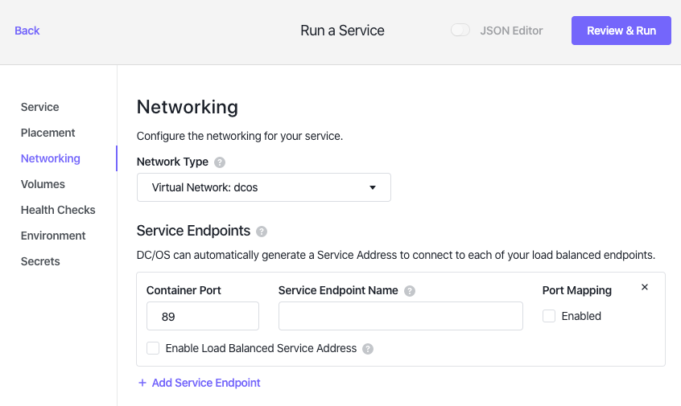This screenshot has width=681, height=406.
Task: Check Enable Load Balanced Service Address
Action: coord(153,348)
